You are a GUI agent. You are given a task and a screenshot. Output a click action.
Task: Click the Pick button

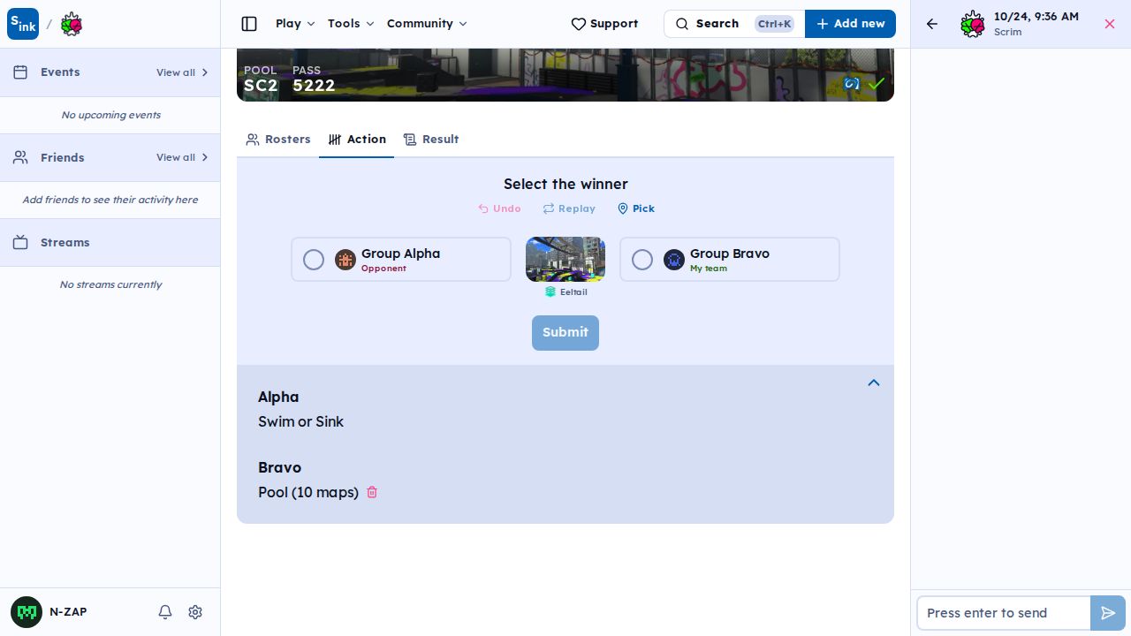point(636,208)
